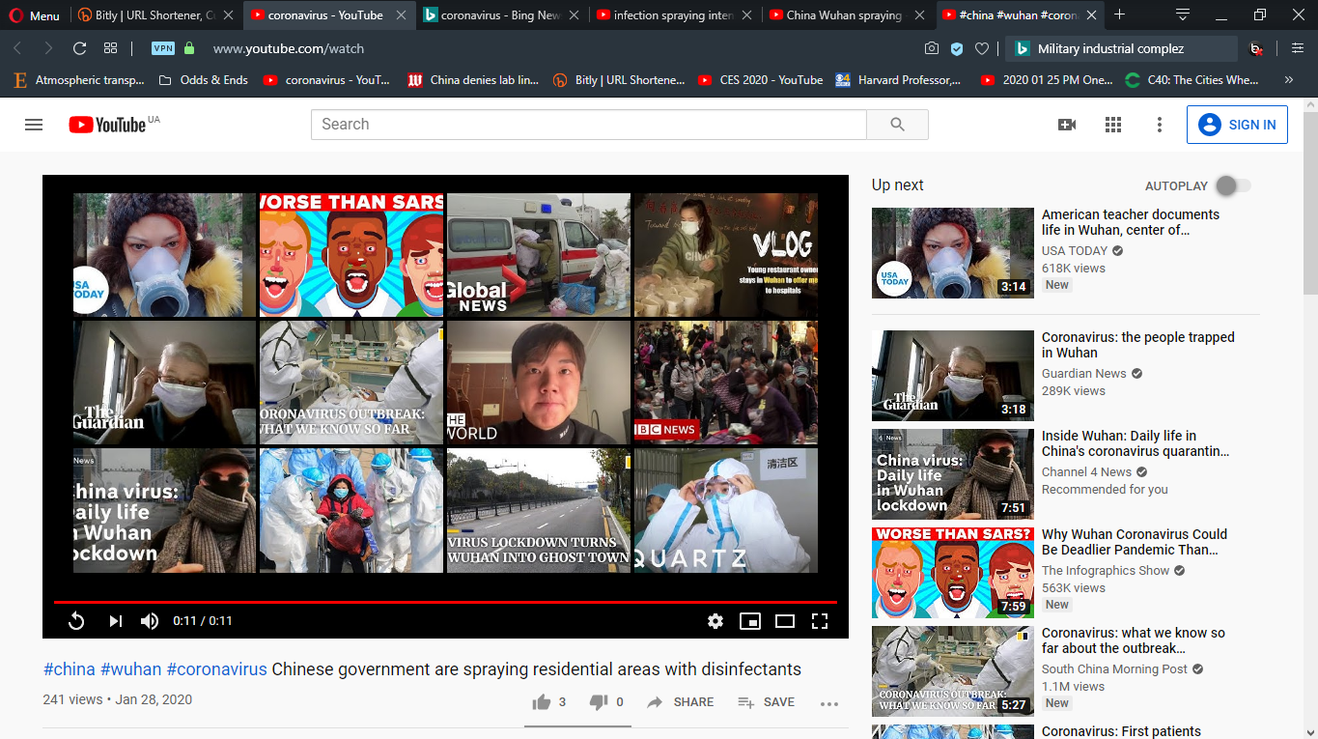Mute the video volume speaker icon
Screen dimensions: 1318x739
point(149,621)
